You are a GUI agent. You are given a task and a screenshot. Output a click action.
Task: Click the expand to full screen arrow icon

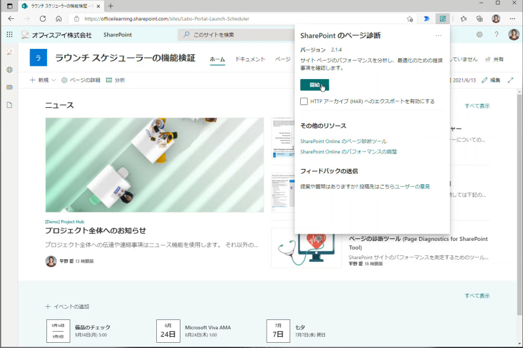click(511, 80)
